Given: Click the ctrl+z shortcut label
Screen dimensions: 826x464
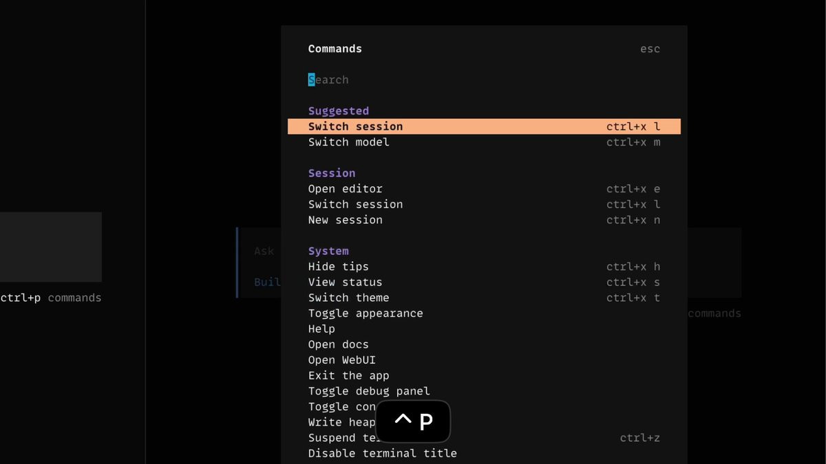Looking at the screenshot, I should click(x=639, y=438).
